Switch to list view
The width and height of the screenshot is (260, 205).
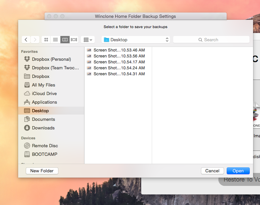tap(55, 40)
